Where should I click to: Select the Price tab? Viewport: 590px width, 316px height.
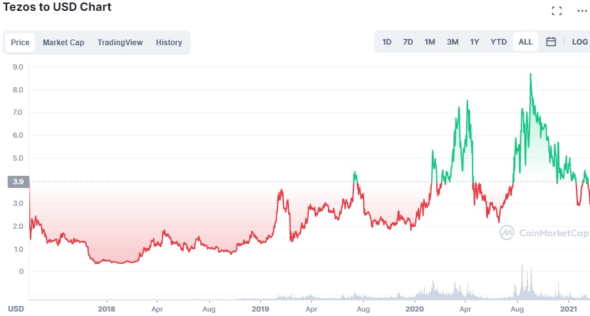20,43
